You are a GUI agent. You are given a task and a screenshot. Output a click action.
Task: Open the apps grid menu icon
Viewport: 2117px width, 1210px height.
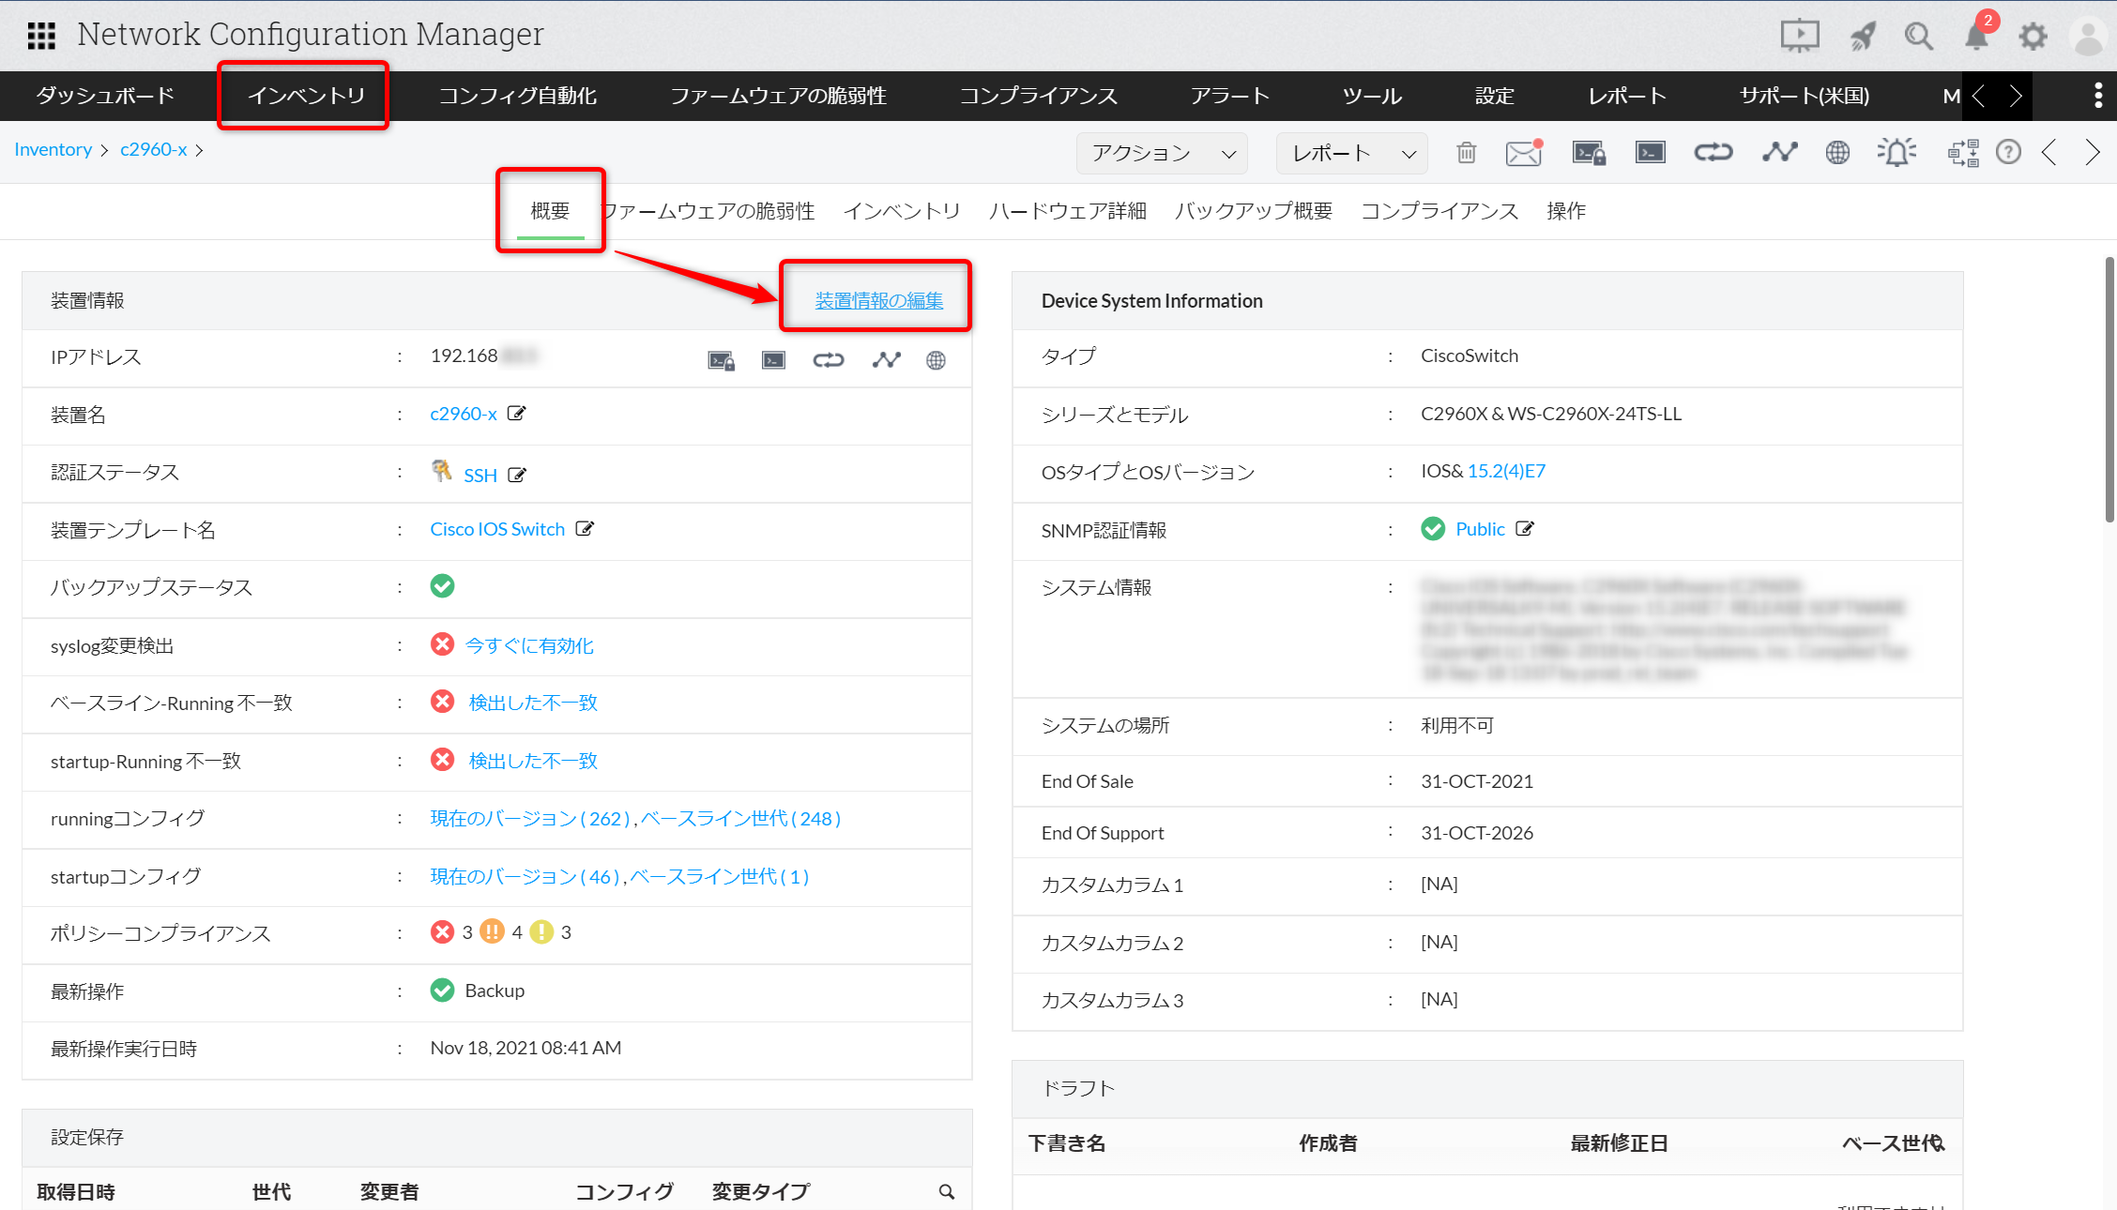coord(41,36)
